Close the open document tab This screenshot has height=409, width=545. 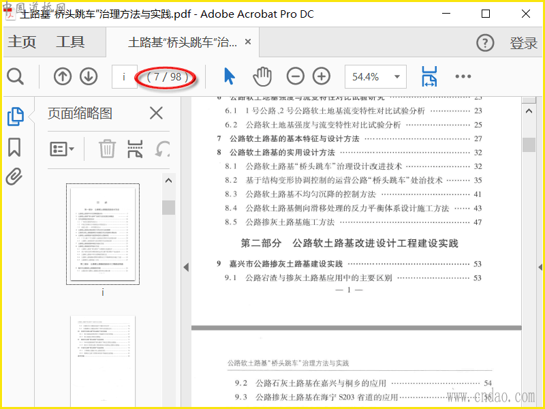click(x=248, y=42)
